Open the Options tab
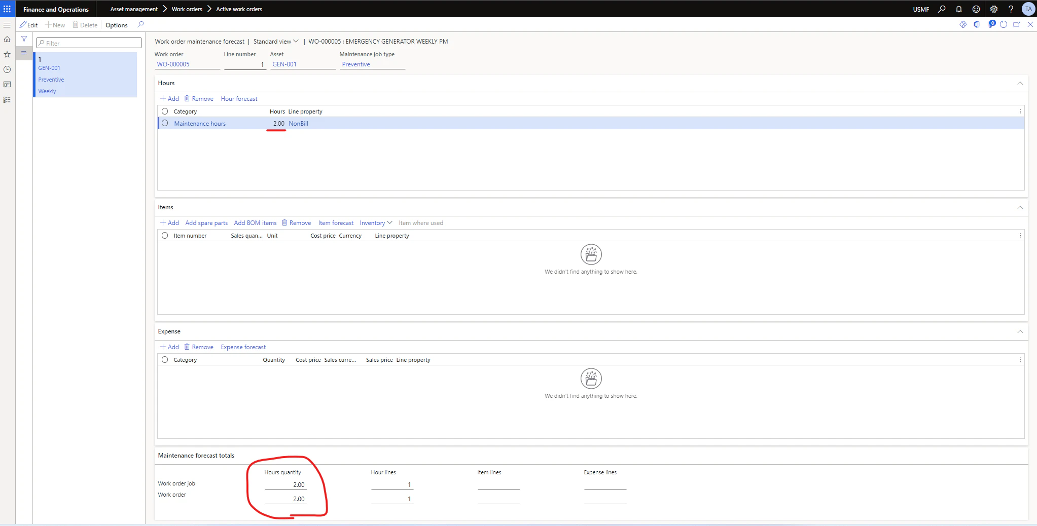1037x526 pixels. (117, 25)
